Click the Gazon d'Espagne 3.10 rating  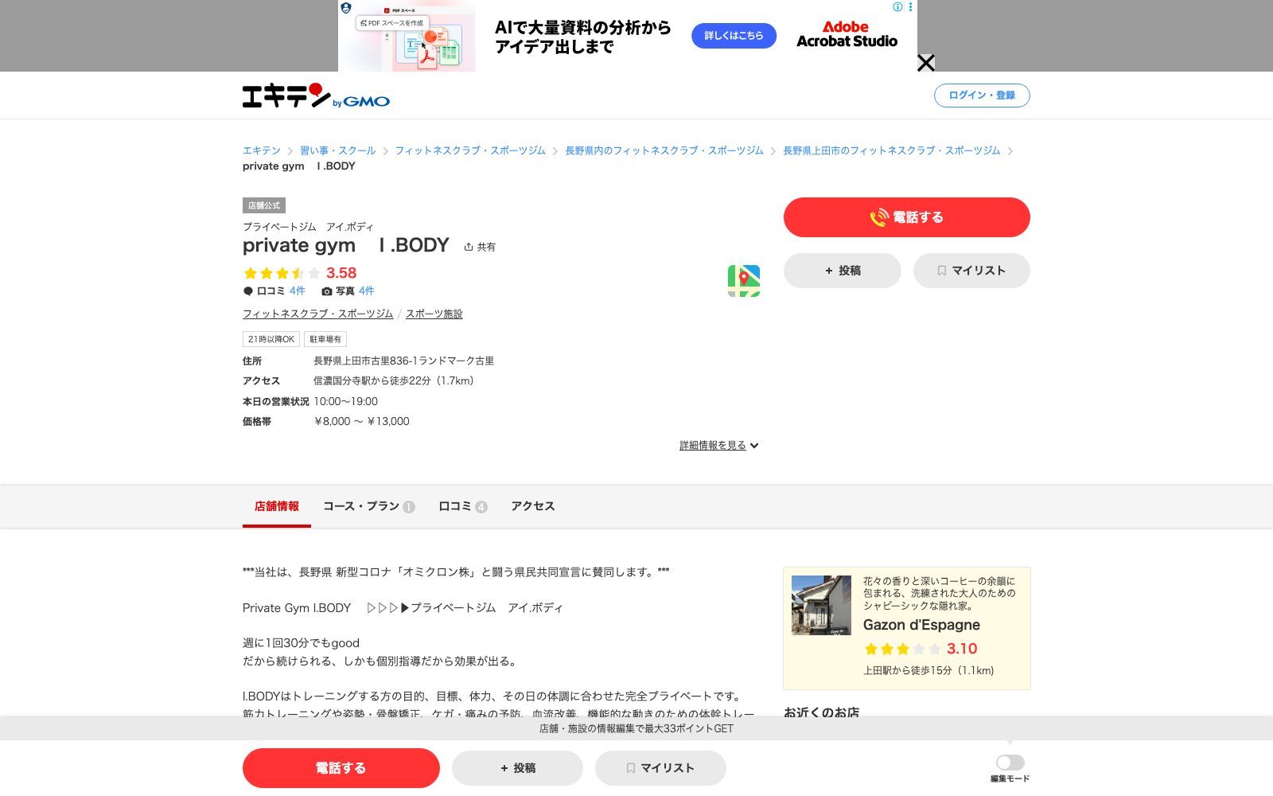[x=921, y=649]
